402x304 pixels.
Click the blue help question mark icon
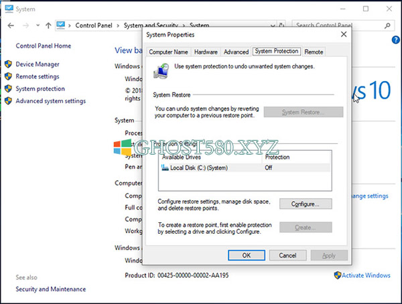pyautogui.click(x=395, y=40)
